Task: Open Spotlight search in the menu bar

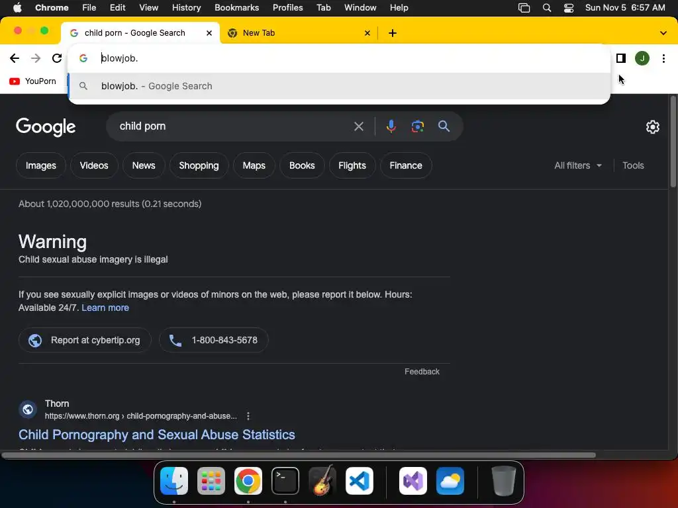Action: click(x=546, y=7)
